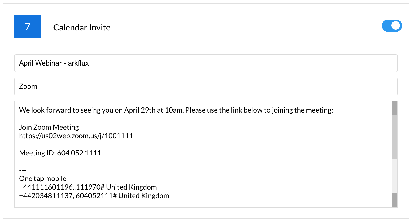Focus the April Webinar title field
Viewport: 412px width, 223px height.
coord(206,63)
